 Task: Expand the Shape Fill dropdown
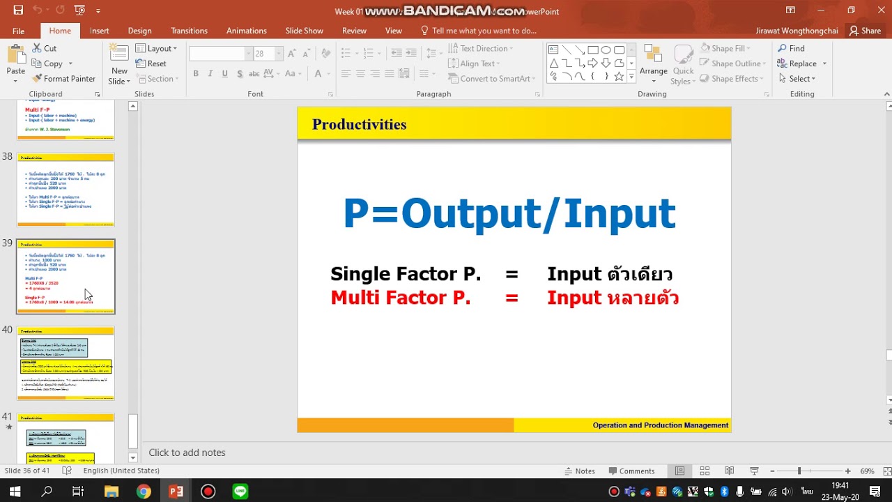coord(725,48)
